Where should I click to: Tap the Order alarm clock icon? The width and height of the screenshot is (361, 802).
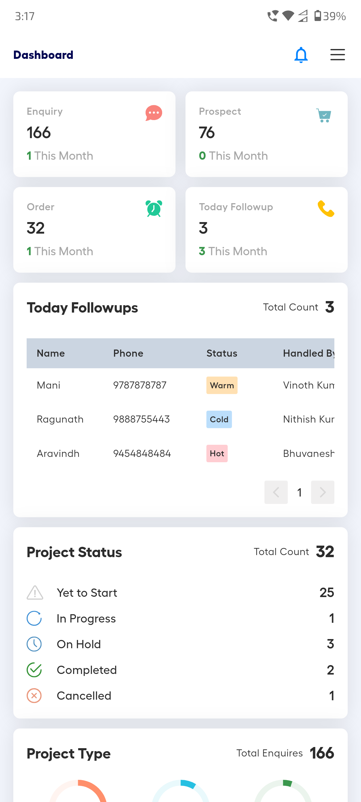(154, 208)
